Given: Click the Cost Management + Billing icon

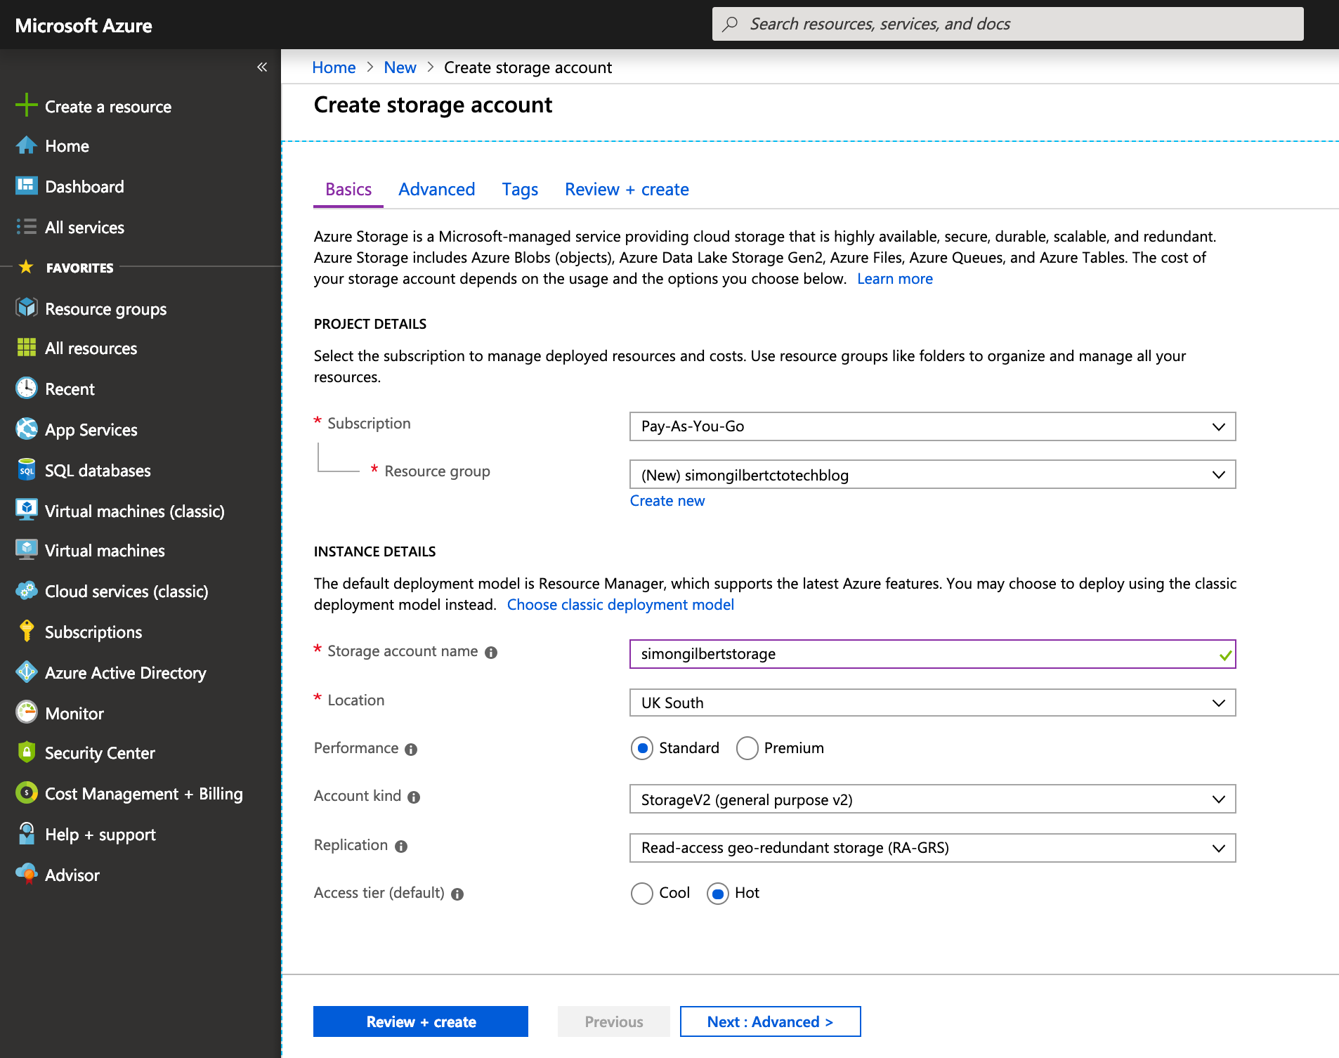Looking at the screenshot, I should tap(26, 792).
